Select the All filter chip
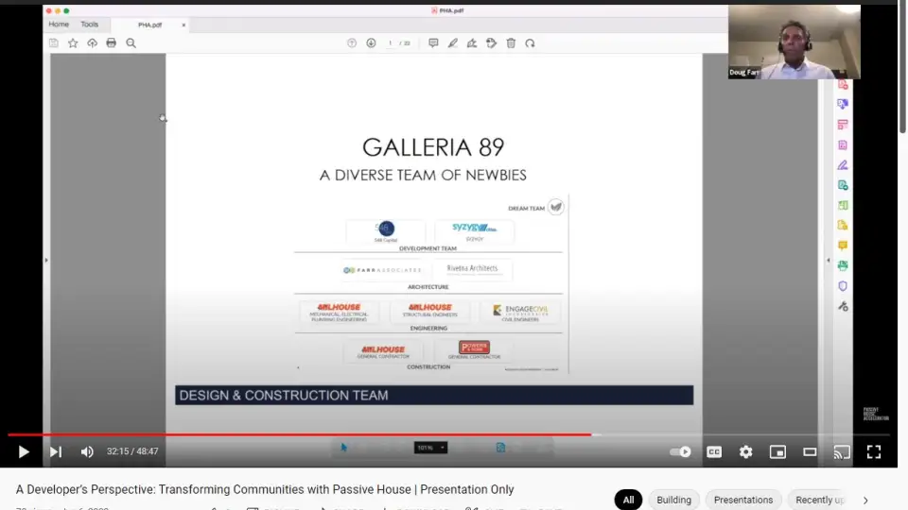The width and height of the screenshot is (908, 510). point(628,500)
